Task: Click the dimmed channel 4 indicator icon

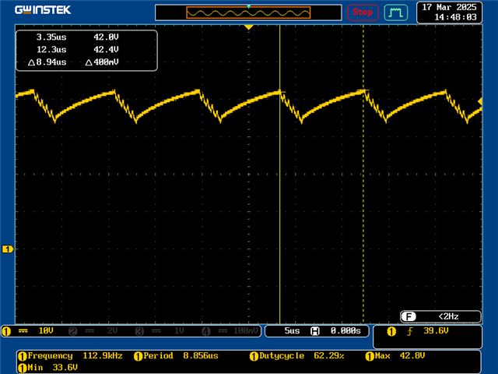Action: (x=206, y=331)
